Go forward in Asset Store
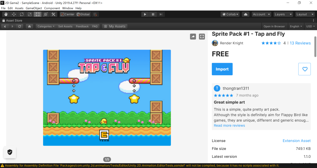 point(12,26)
